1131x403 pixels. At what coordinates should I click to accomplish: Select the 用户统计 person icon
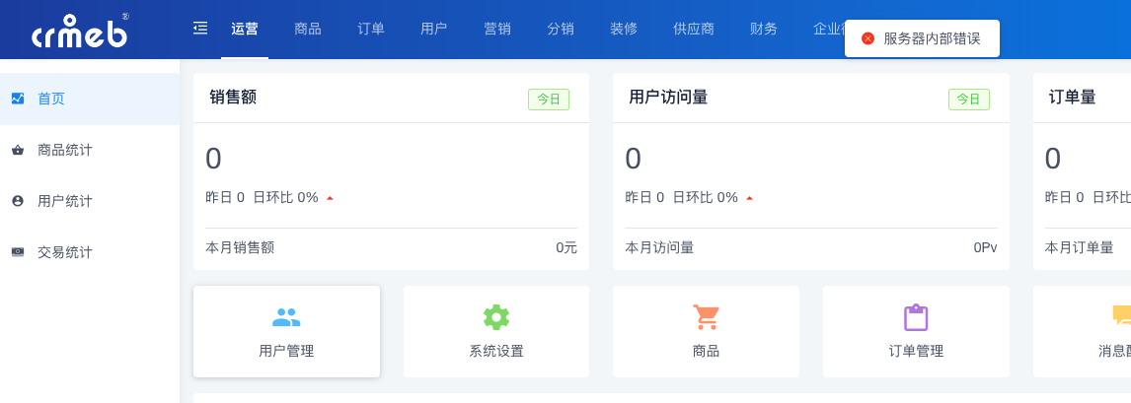18,201
